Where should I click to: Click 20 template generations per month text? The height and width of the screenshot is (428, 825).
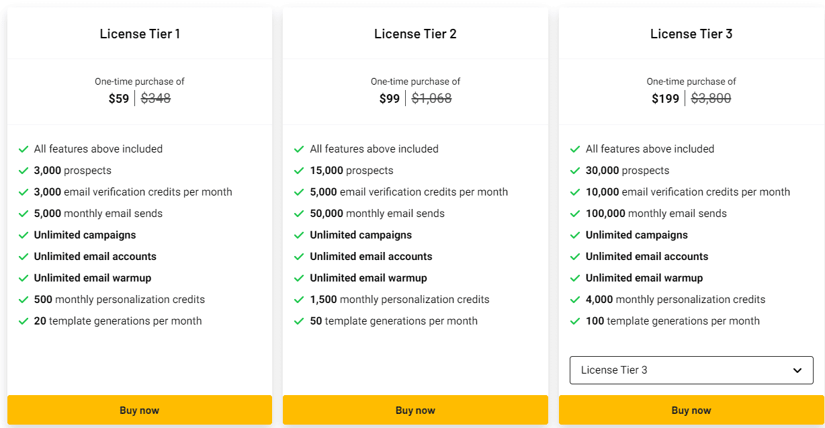coord(118,321)
